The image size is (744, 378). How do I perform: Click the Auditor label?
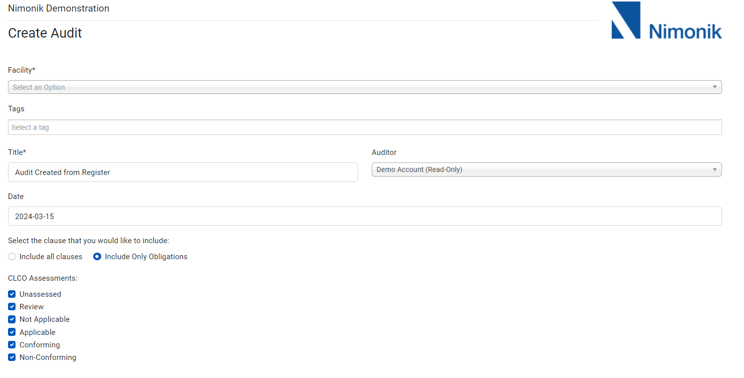[x=384, y=152]
